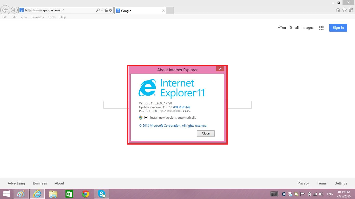Open the Favorites star panel
Viewport: 355px width, 199px height.
click(x=344, y=10)
